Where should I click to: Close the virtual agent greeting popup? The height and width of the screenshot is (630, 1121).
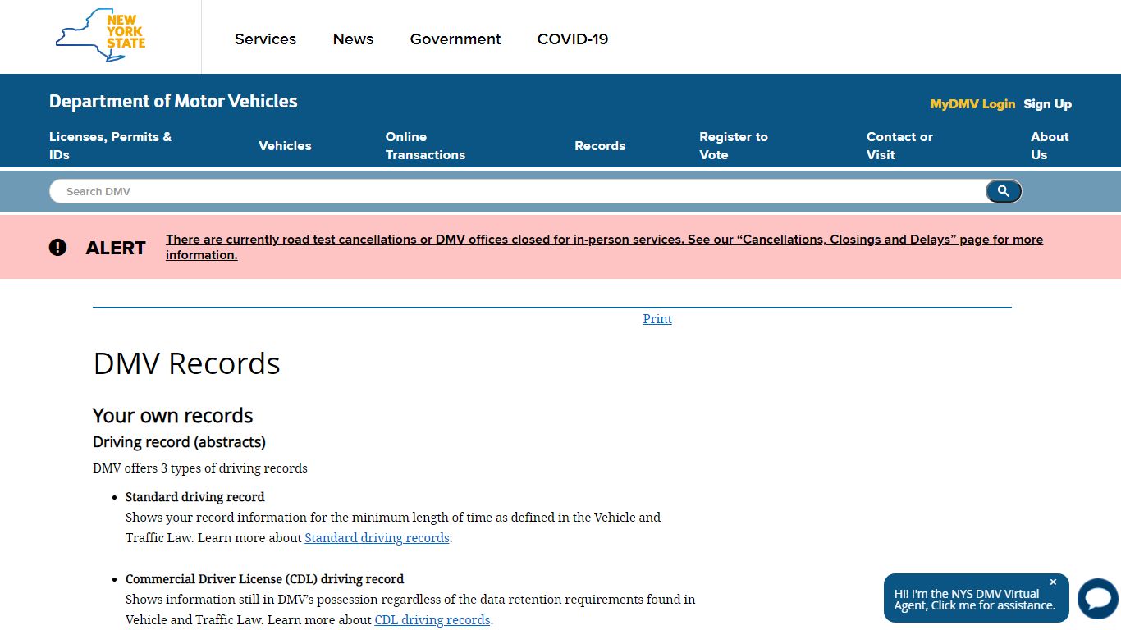(x=1053, y=582)
